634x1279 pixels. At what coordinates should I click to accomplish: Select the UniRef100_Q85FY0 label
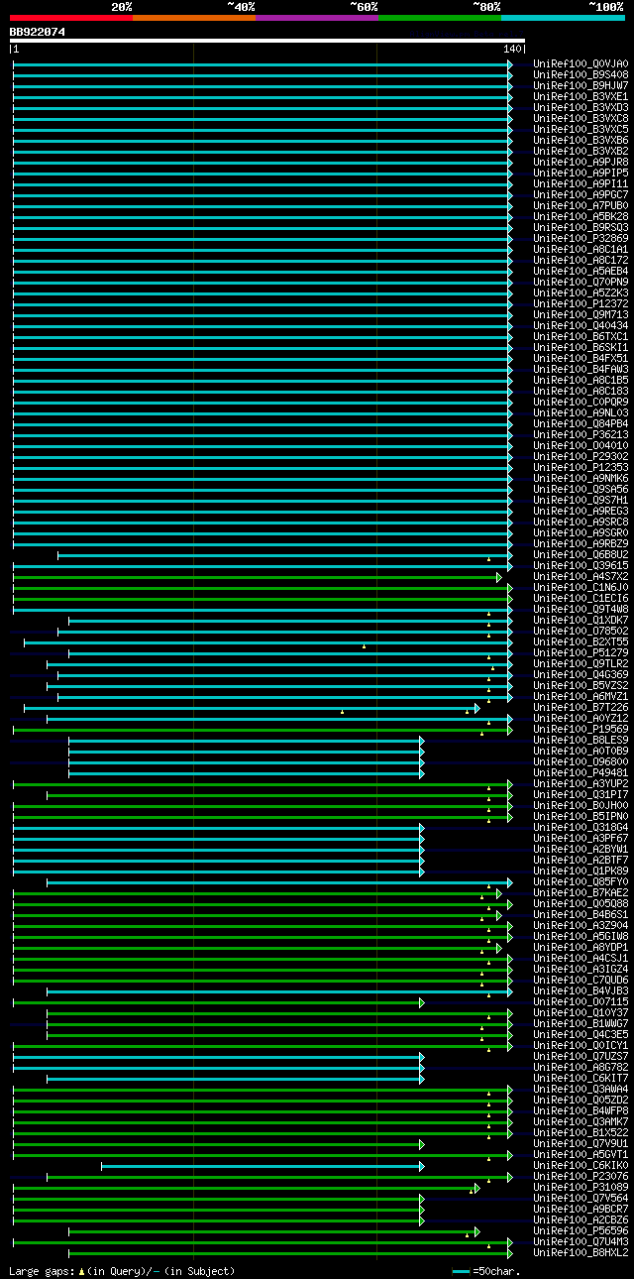581,881
